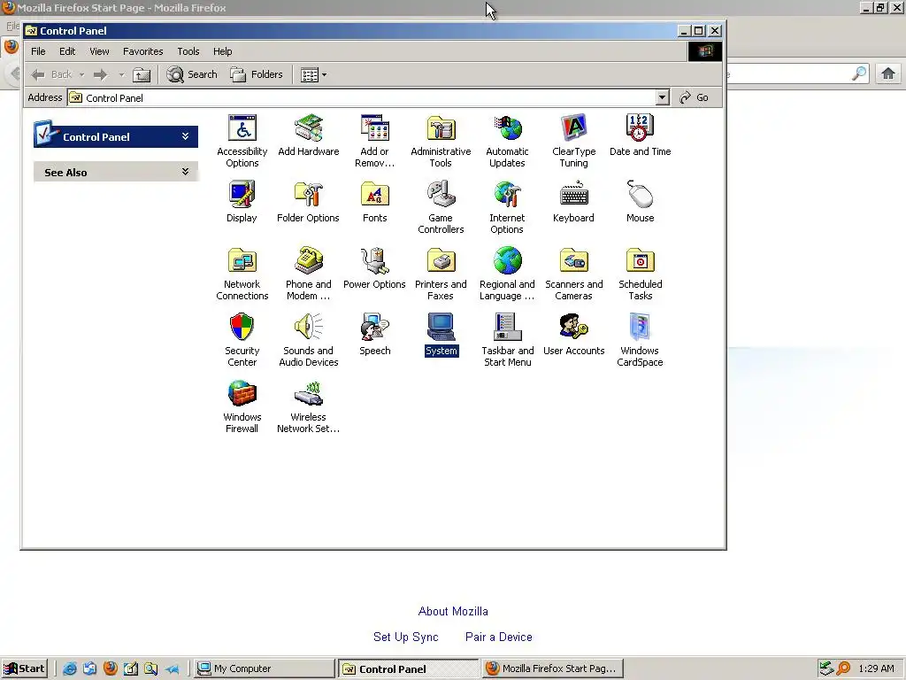Click the Go button beside address bar
This screenshot has height=680, width=906.
pos(695,97)
